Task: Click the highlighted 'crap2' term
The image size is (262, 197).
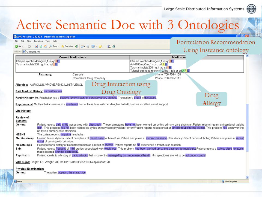Action: coord(137,98)
